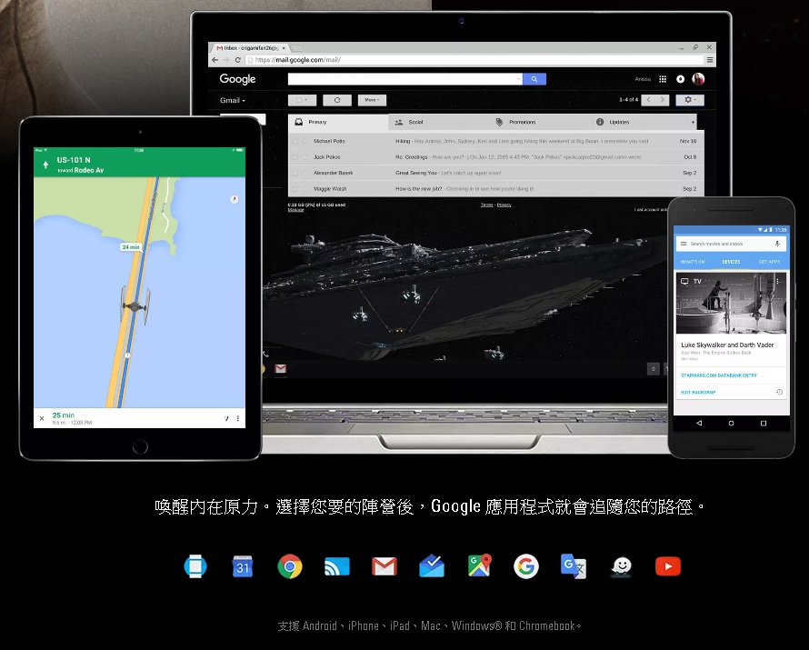The image size is (809, 650).
Task: Click the Chrome browser icon
Action: click(x=290, y=566)
